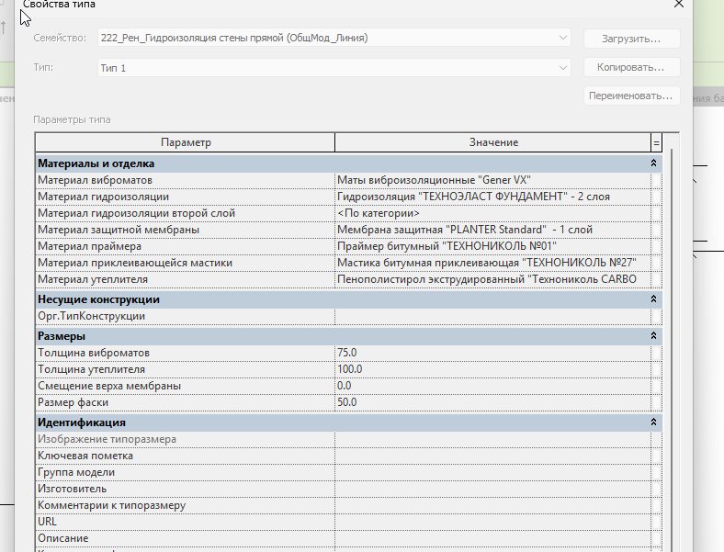Screen dimensions: 724x552
Task: Select the ТЕХНОЭЛАСТ ФУНДАМЕНТ material value
Action: tap(492, 197)
